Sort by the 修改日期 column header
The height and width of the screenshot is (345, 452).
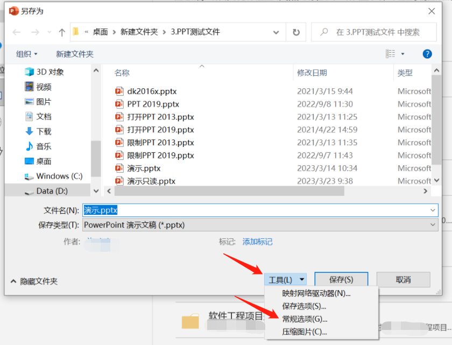coord(312,73)
